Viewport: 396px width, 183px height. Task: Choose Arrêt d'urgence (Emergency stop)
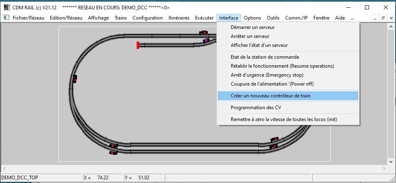tap(288, 75)
